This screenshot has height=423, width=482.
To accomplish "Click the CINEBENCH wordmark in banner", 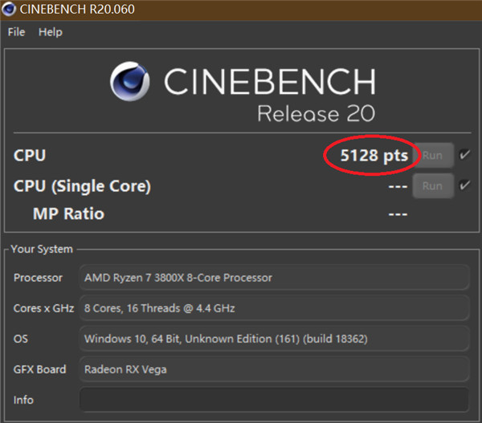I will coord(269,82).
